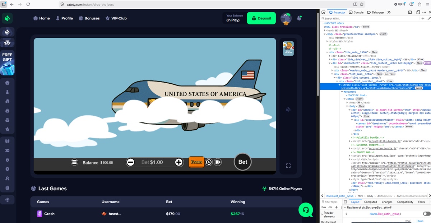The image size is (431, 223).
Task: Expand the head node under html
Action: [x=325, y=31]
